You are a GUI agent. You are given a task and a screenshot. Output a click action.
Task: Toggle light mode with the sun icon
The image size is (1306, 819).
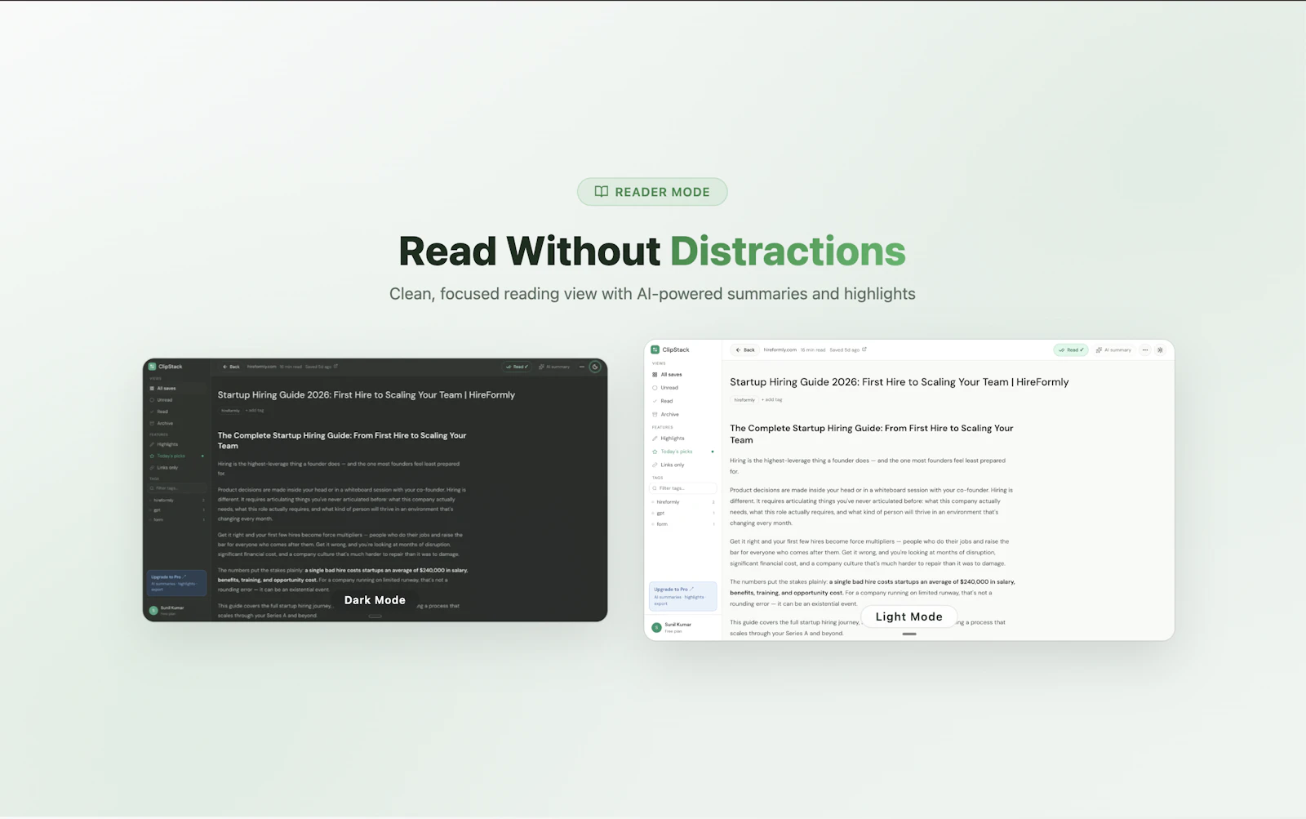(1161, 350)
